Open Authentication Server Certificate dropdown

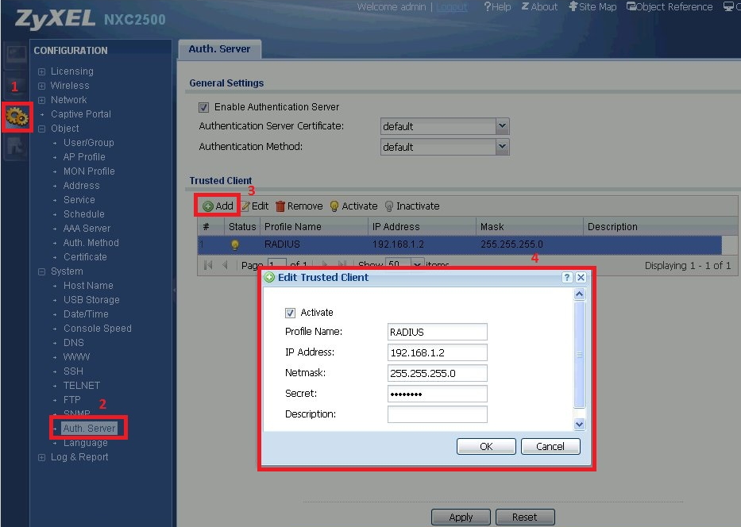pos(501,126)
